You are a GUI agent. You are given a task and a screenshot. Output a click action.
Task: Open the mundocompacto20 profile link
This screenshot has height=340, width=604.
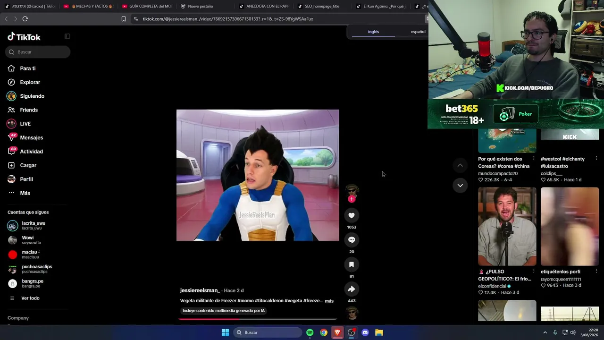(498, 173)
